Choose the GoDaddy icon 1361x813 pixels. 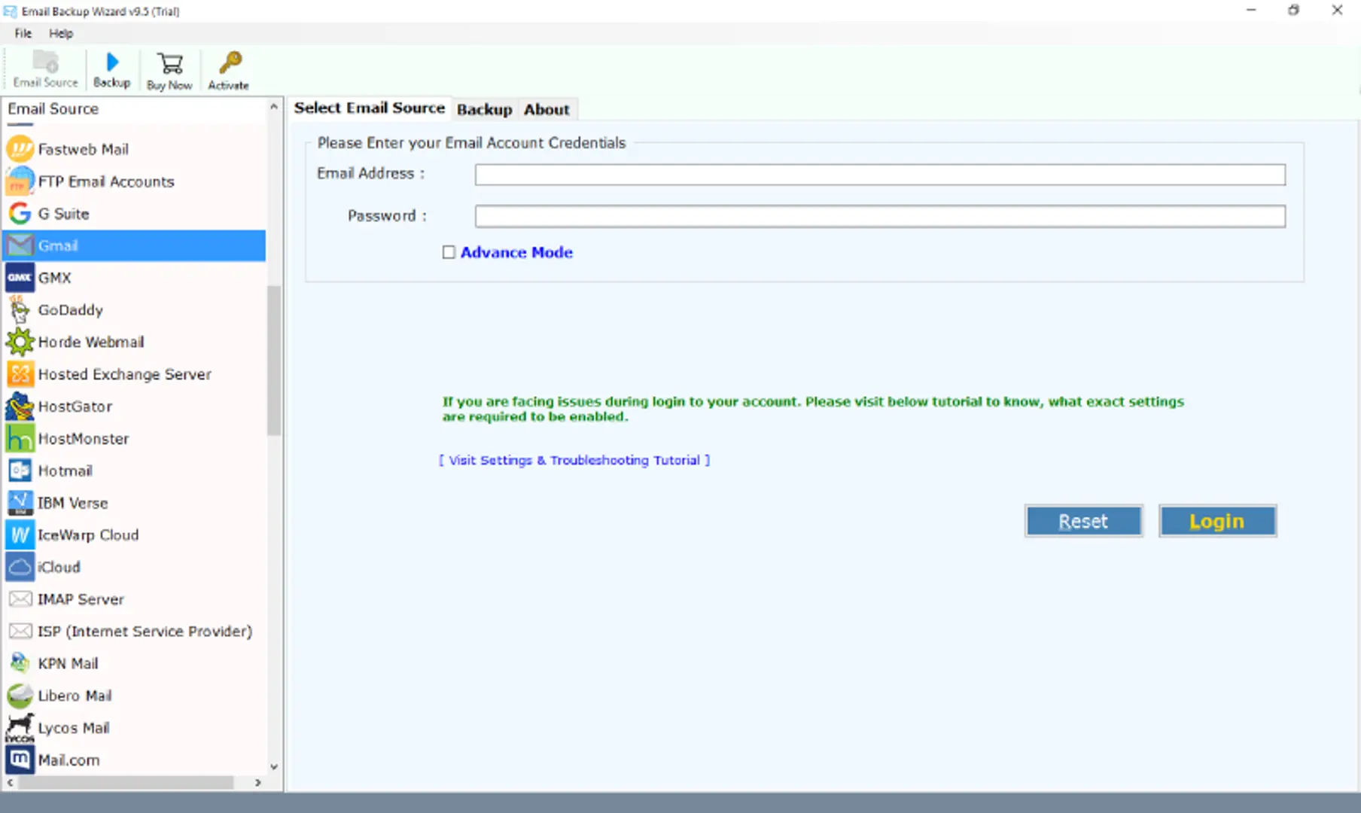(x=20, y=309)
